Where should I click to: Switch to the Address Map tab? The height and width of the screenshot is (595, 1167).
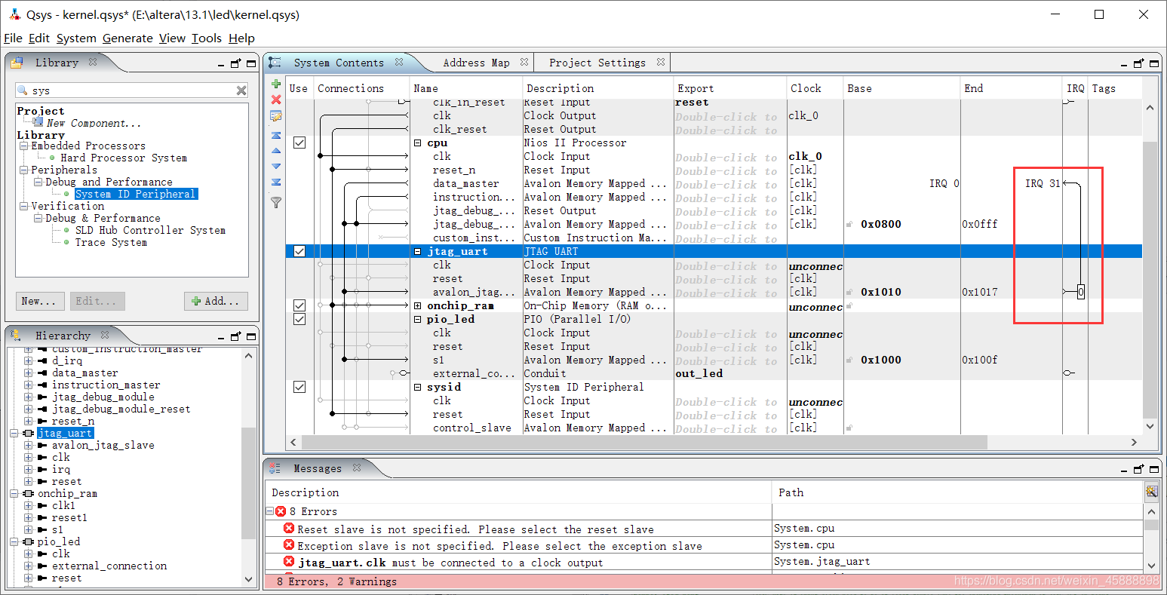476,63
